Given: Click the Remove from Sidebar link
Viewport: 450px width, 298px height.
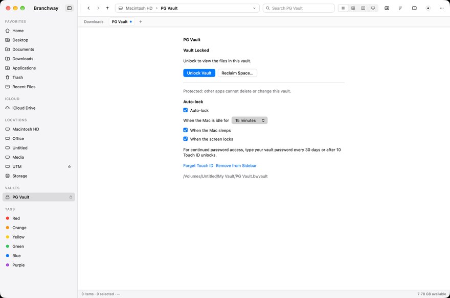Looking at the screenshot, I should [x=236, y=166].
